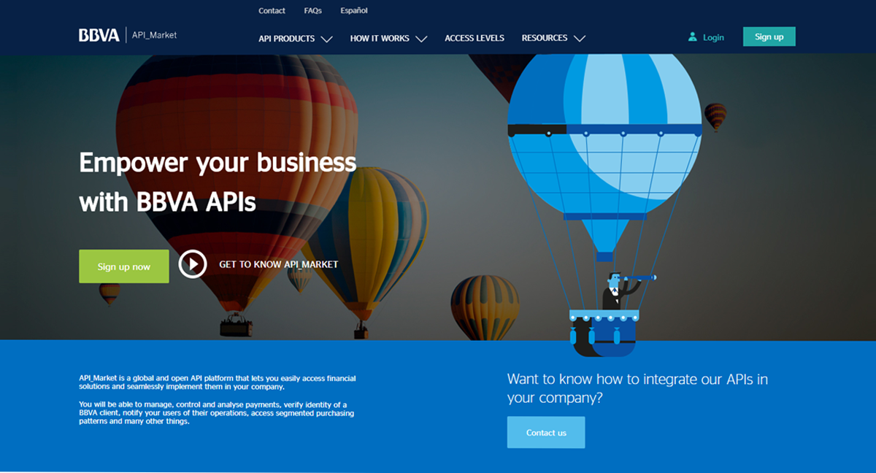
Task: Open the FAQs link
Action: tap(313, 11)
